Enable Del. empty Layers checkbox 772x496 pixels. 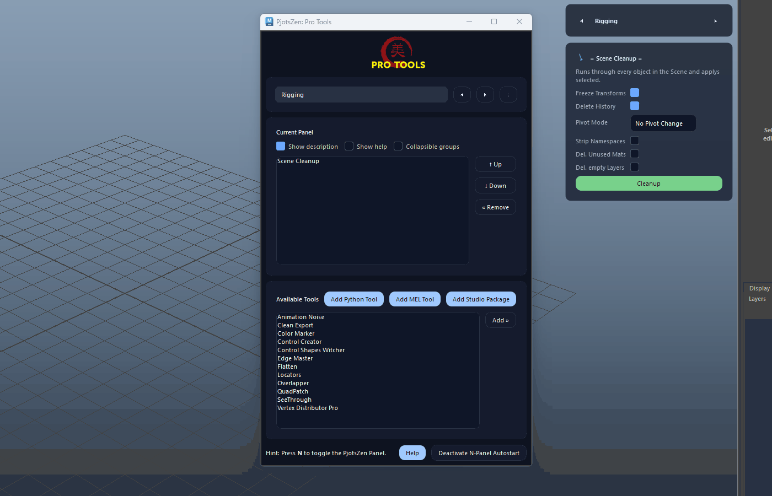coord(635,167)
